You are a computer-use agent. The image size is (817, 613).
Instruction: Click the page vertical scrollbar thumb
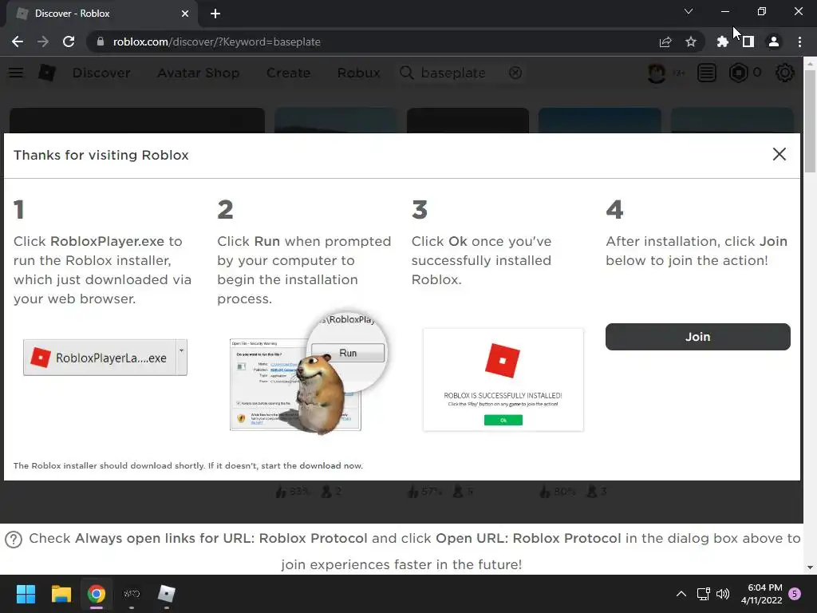click(x=810, y=121)
